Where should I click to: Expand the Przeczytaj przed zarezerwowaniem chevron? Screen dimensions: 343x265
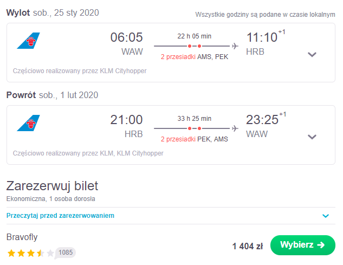pyautogui.click(x=326, y=216)
